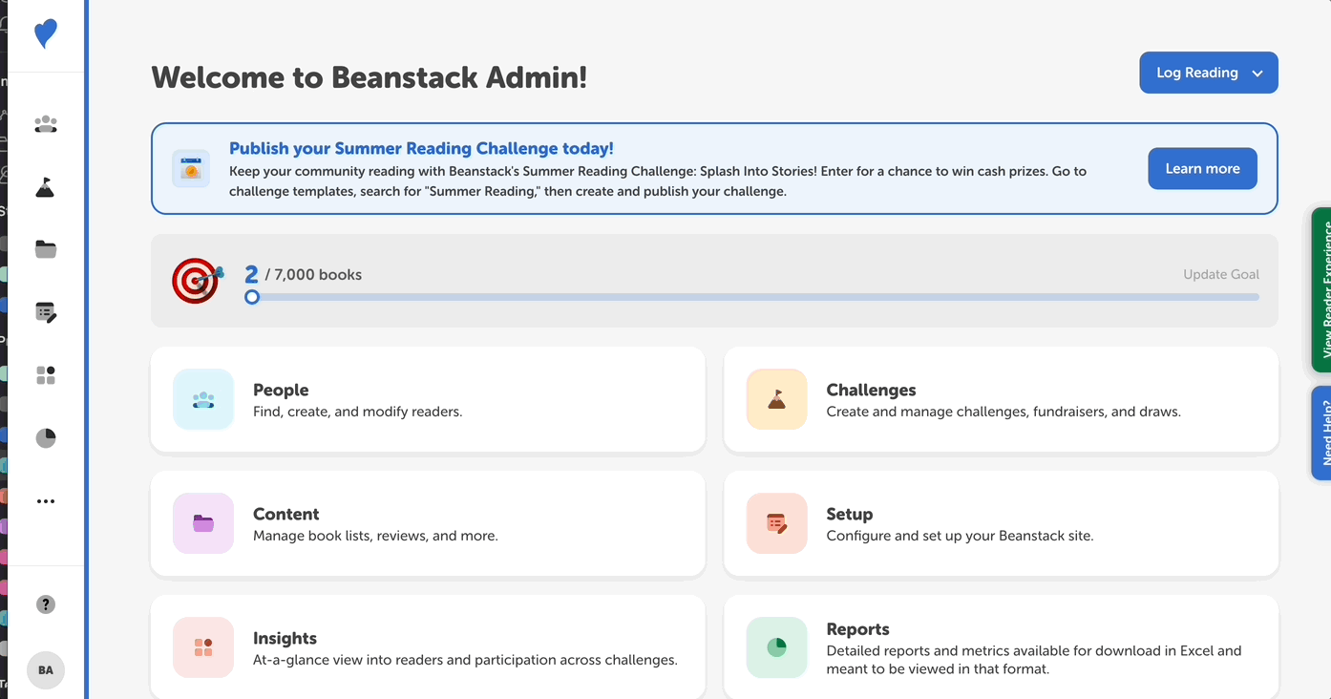This screenshot has height=699, width=1331.
Task: Click the Reports pie chart sidebar icon
Action: click(45, 437)
